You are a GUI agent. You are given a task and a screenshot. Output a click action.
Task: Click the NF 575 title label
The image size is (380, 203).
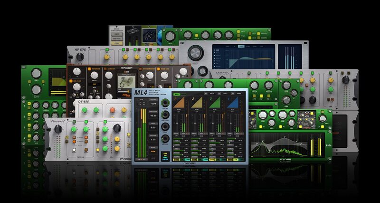pos(80,49)
